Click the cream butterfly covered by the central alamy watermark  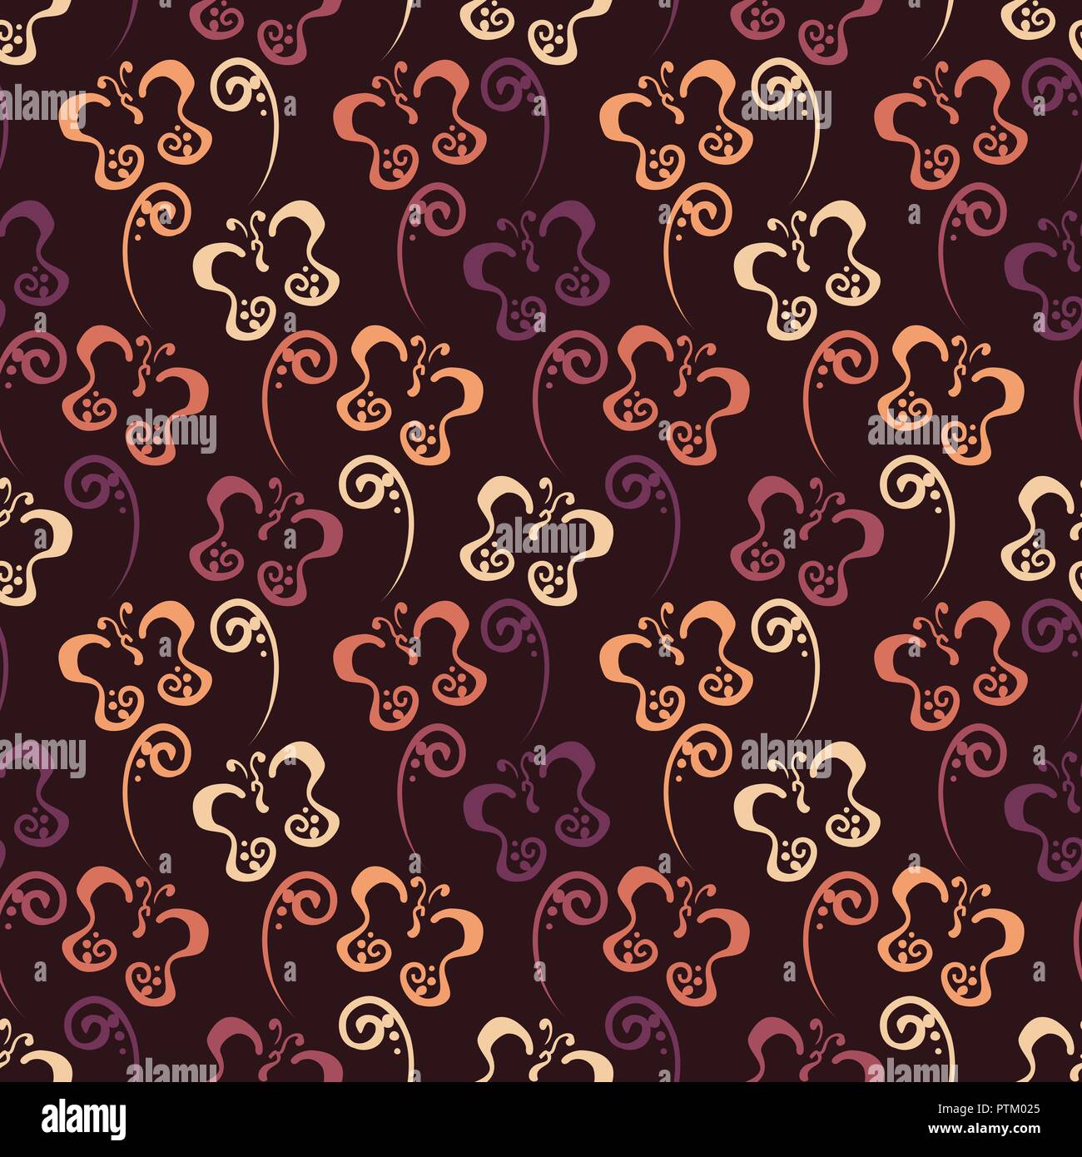(536, 541)
